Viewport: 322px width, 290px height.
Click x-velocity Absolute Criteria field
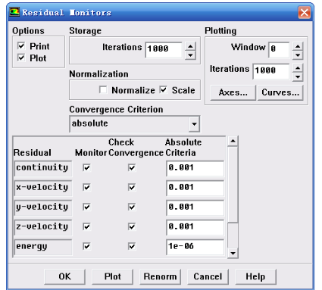pyautogui.click(x=195, y=188)
